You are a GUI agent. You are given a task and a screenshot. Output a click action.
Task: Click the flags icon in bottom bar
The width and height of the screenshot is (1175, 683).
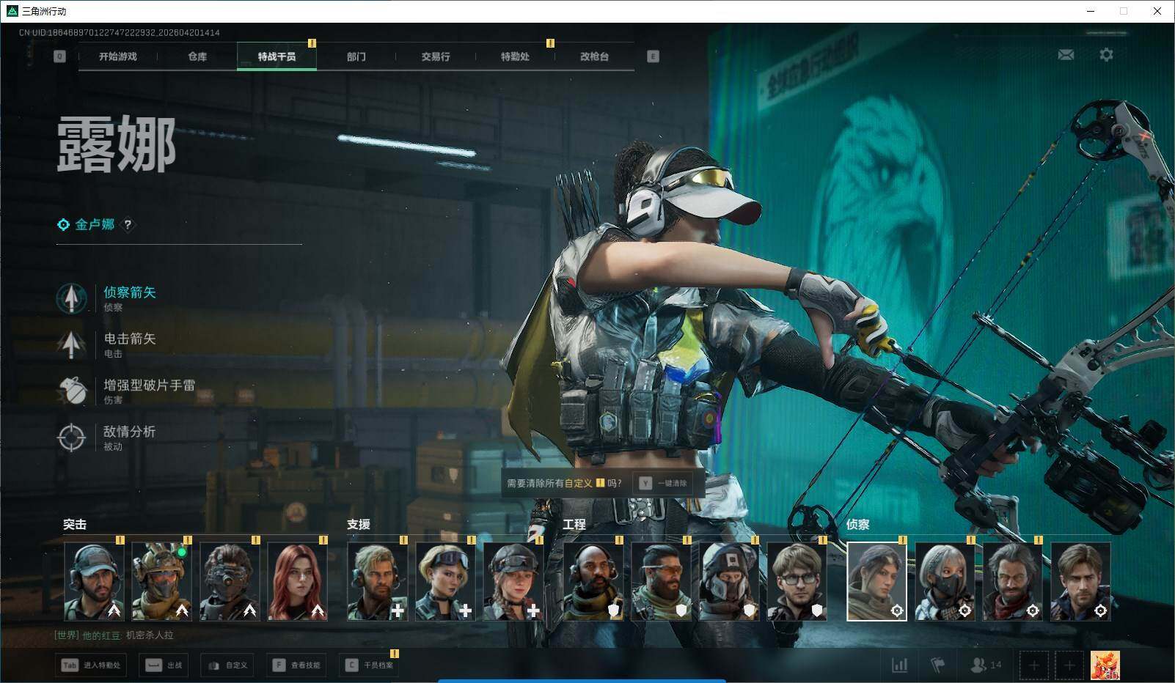click(937, 665)
